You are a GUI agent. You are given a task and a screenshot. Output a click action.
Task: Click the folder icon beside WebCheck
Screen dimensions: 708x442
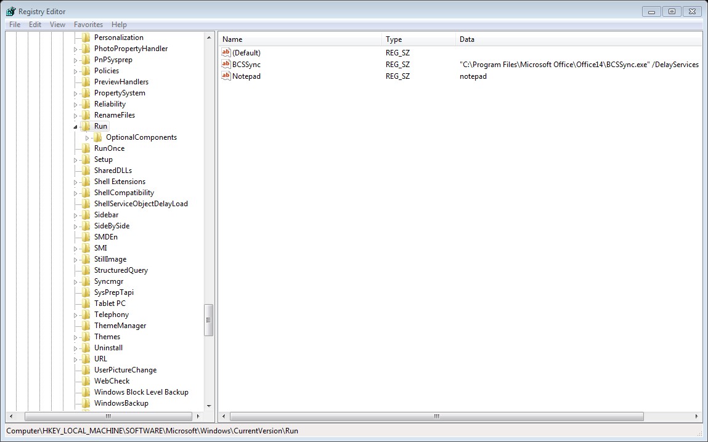[86, 381]
